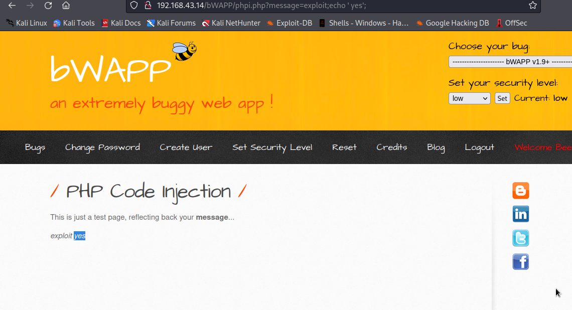The width and height of the screenshot is (572, 310).
Task: Open the Kali Docs bookmark
Action: click(x=121, y=23)
